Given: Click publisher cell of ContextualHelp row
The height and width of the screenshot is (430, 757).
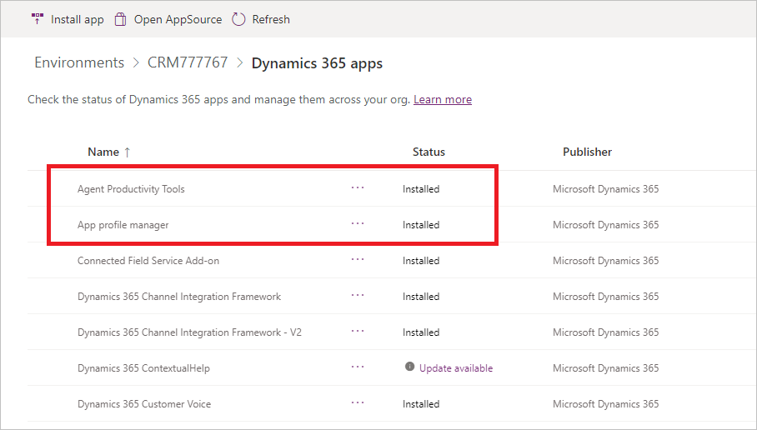Looking at the screenshot, I should [x=605, y=368].
